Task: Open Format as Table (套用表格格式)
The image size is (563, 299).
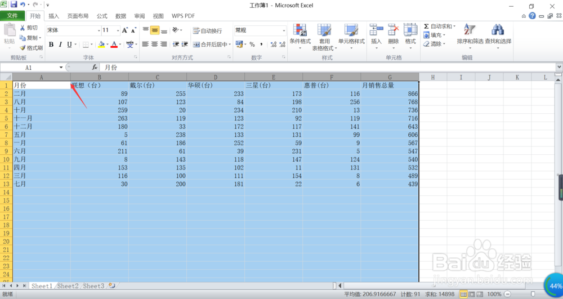Action: point(325,37)
